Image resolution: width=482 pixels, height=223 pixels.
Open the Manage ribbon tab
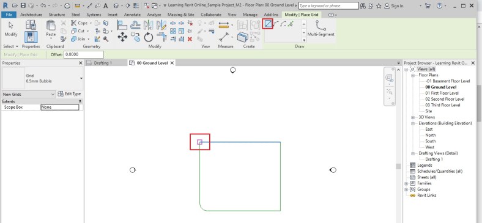coord(250,15)
